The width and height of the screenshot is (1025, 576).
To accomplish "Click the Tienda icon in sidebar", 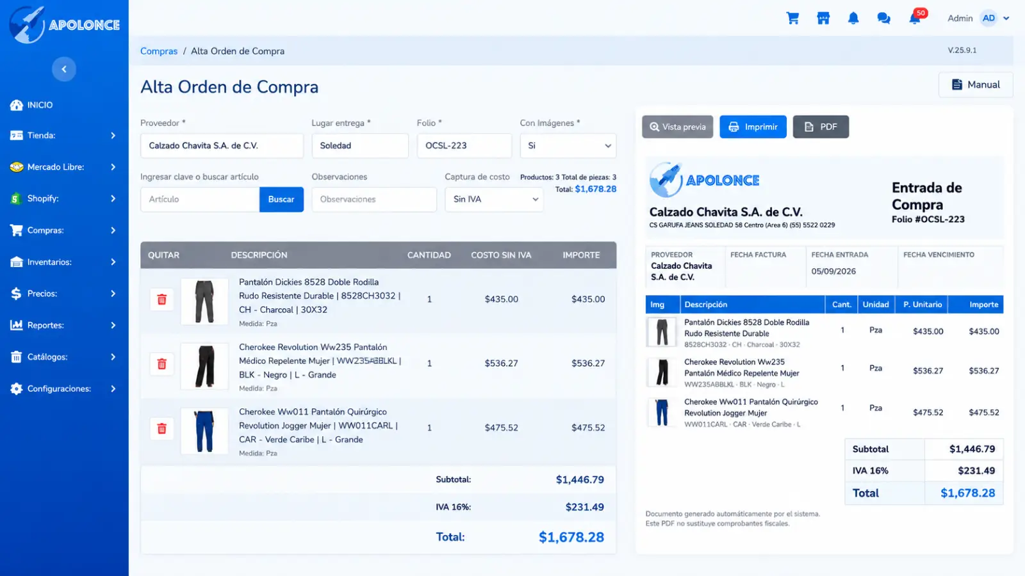I will (17, 136).
